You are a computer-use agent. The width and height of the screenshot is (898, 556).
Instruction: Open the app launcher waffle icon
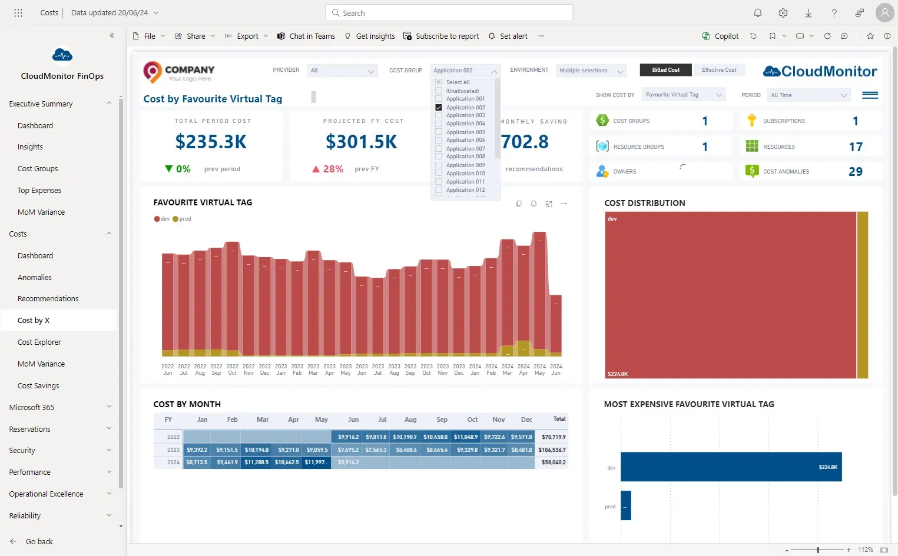click(18, 12)
